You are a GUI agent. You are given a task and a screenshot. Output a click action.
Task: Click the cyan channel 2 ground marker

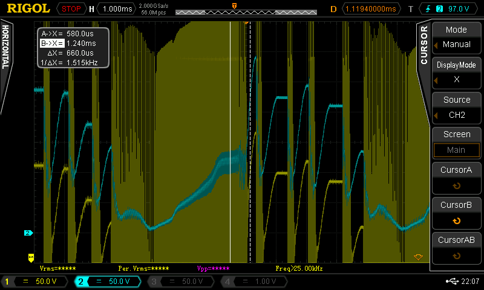click(28, 233)
